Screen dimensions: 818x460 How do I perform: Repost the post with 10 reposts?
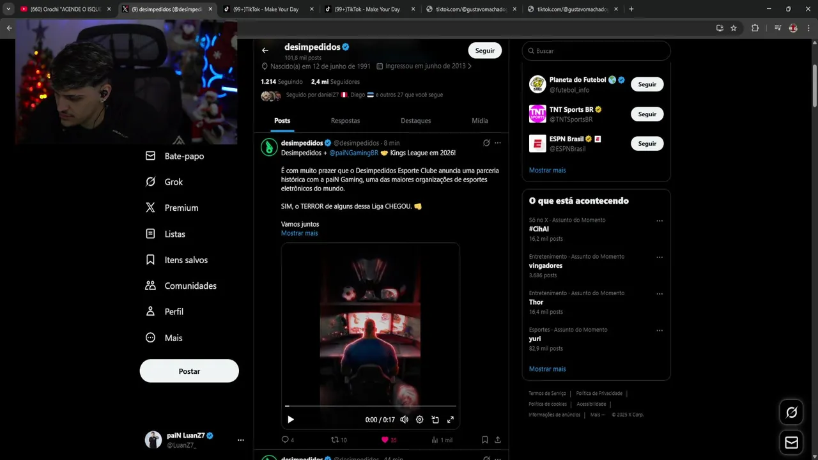pyautogui.click(x=339, y=440)
